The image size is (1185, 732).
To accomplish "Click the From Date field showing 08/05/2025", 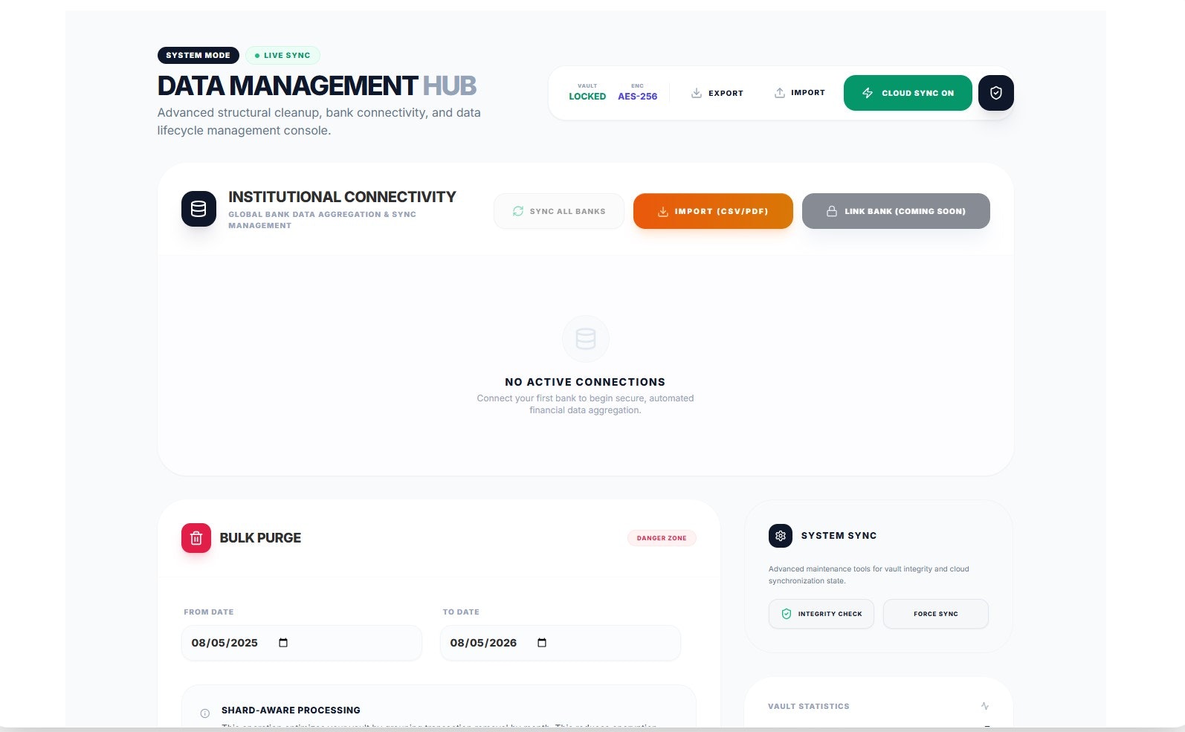I will click(x=302, y=643).
